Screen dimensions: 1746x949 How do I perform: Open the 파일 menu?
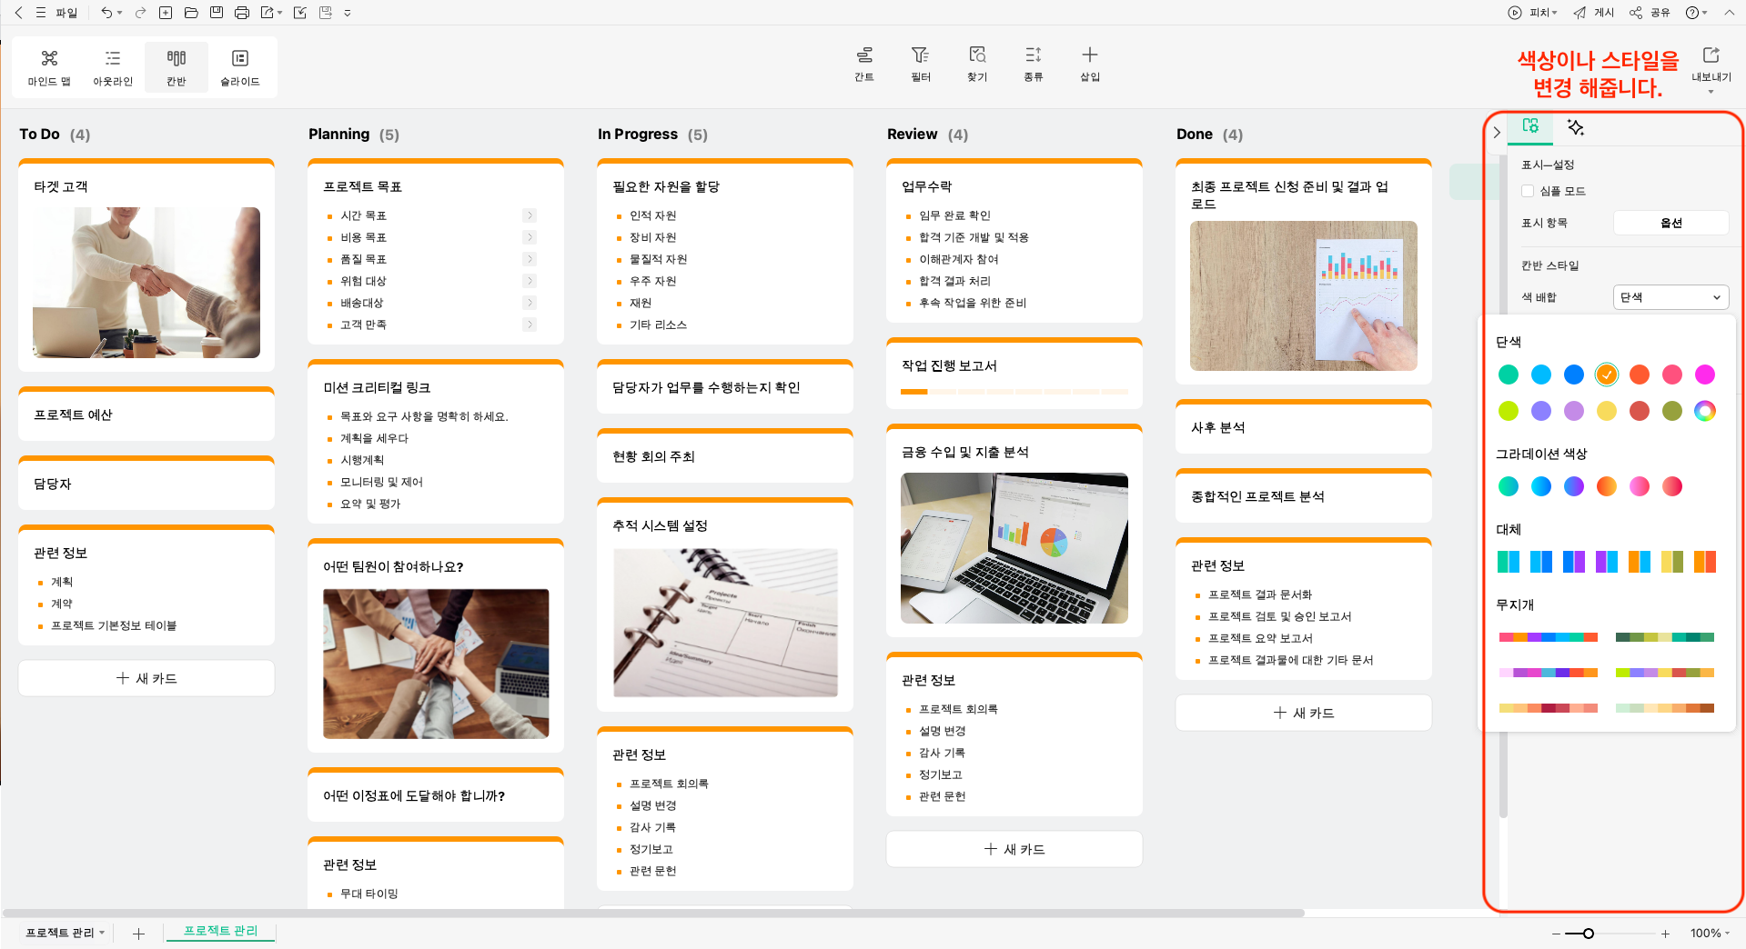pos(68,12)
